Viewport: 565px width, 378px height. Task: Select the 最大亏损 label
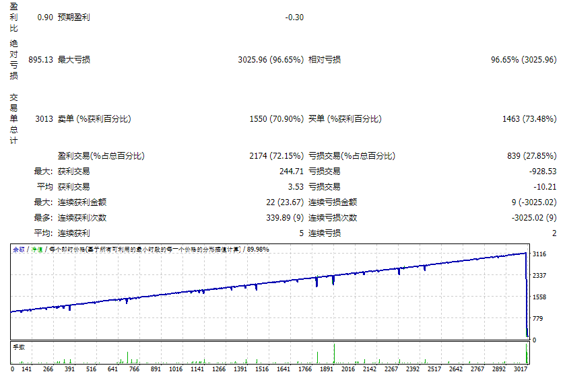74,60
